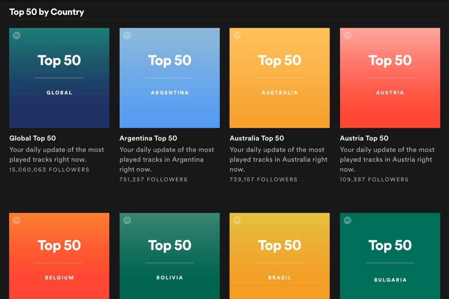This screenshot has height=299, width=449.
Task: Open the Bulgaria Top 50 cover
Action: pos(390,256)
